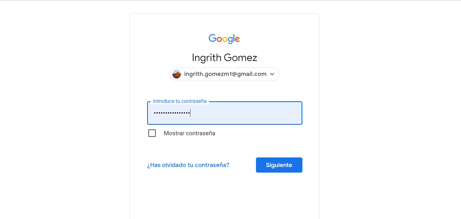Click the yellow letter o in Google logo
This screenshot has width=461, height=219.
pos(225,39)
